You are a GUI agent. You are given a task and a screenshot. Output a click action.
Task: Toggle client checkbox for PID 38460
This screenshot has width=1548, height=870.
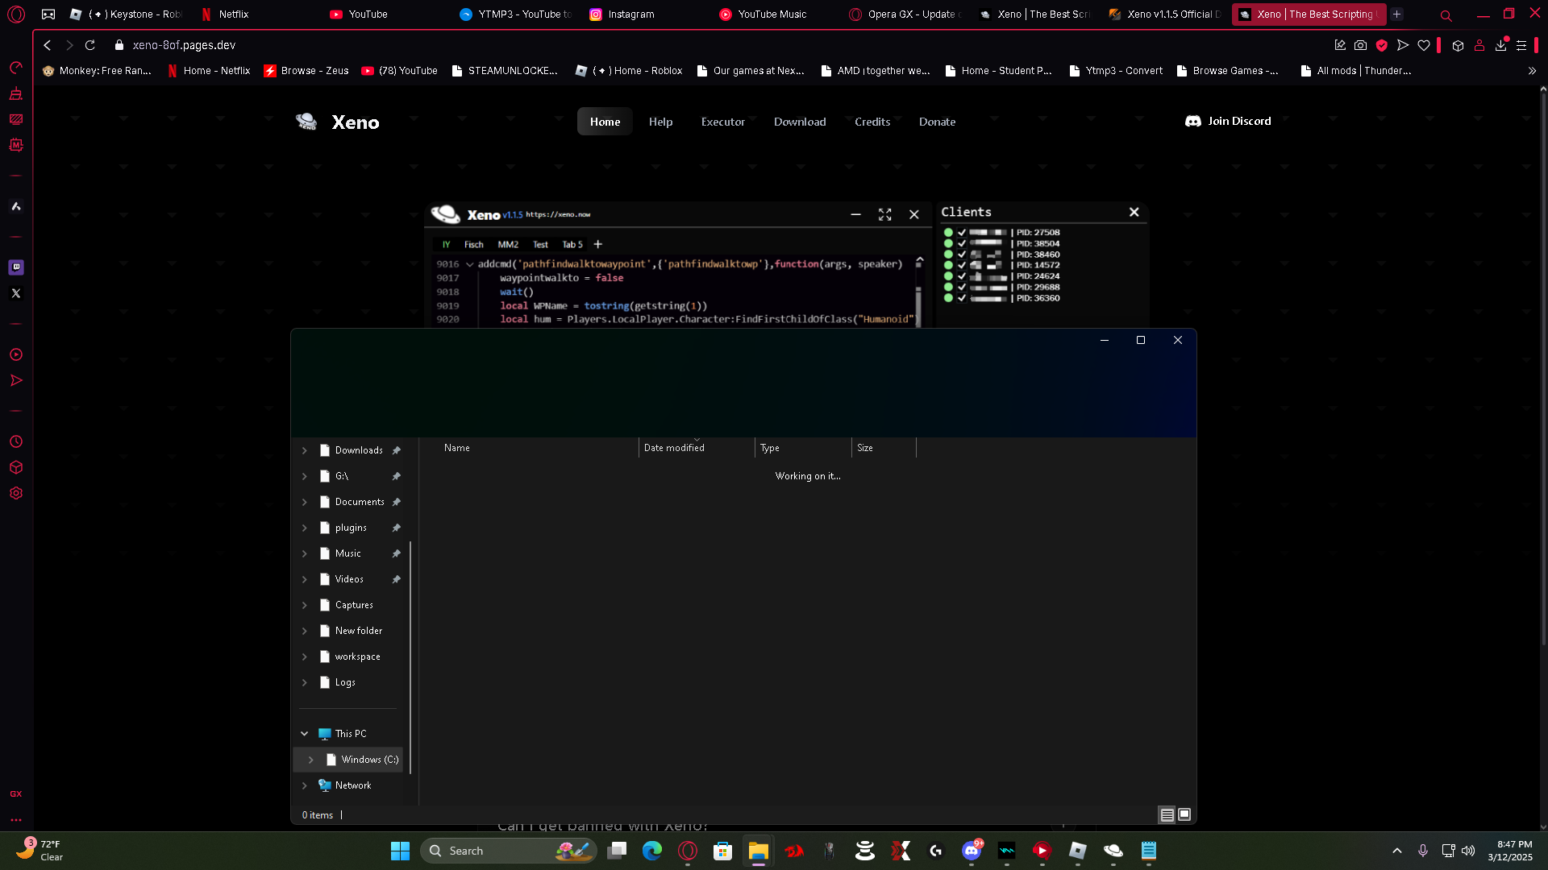(x=962, y=255)
